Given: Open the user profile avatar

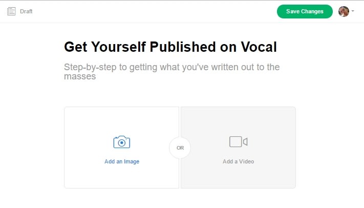Looking at the screenshot, I should point(344,11).
